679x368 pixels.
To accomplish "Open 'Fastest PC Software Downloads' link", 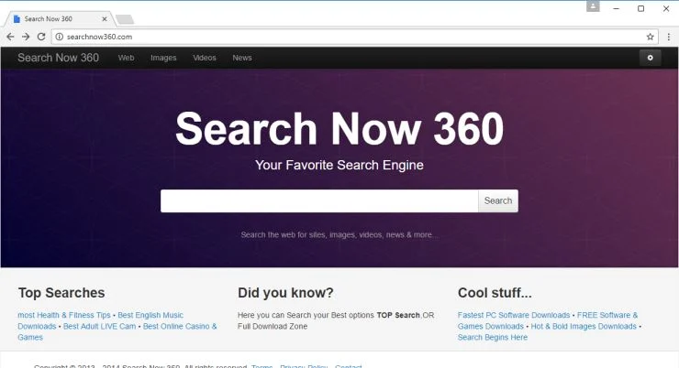I will click(514, 315).
